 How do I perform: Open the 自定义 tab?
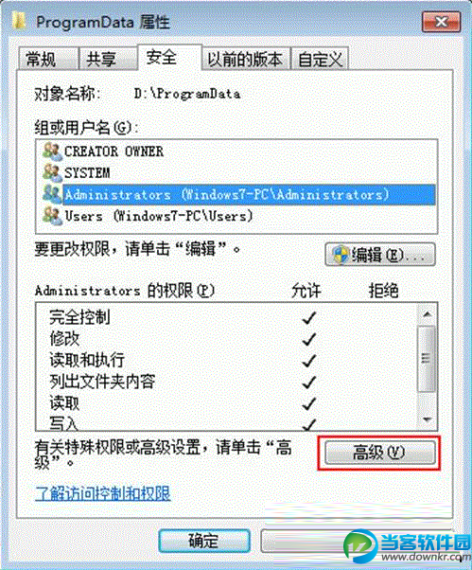point(321,59)
